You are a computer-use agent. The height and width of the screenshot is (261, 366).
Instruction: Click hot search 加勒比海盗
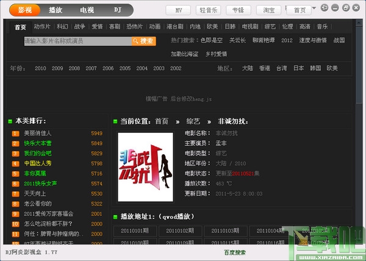[184, 54]
